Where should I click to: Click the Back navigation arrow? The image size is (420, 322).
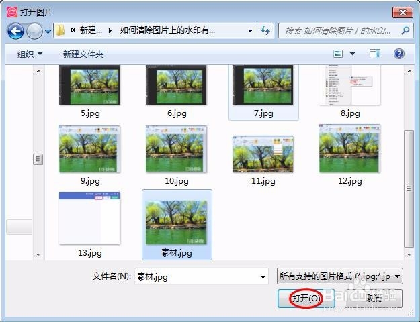(15, 31)
